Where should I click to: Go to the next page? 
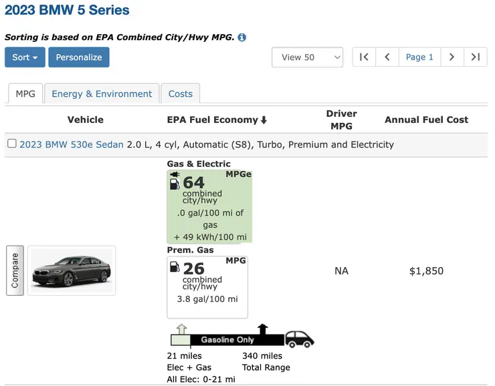pos(452,57)
